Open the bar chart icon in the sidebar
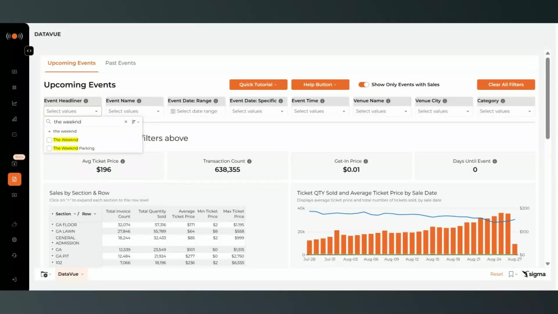Viewport: 558px width, 314px height. [x=14, y=119]
